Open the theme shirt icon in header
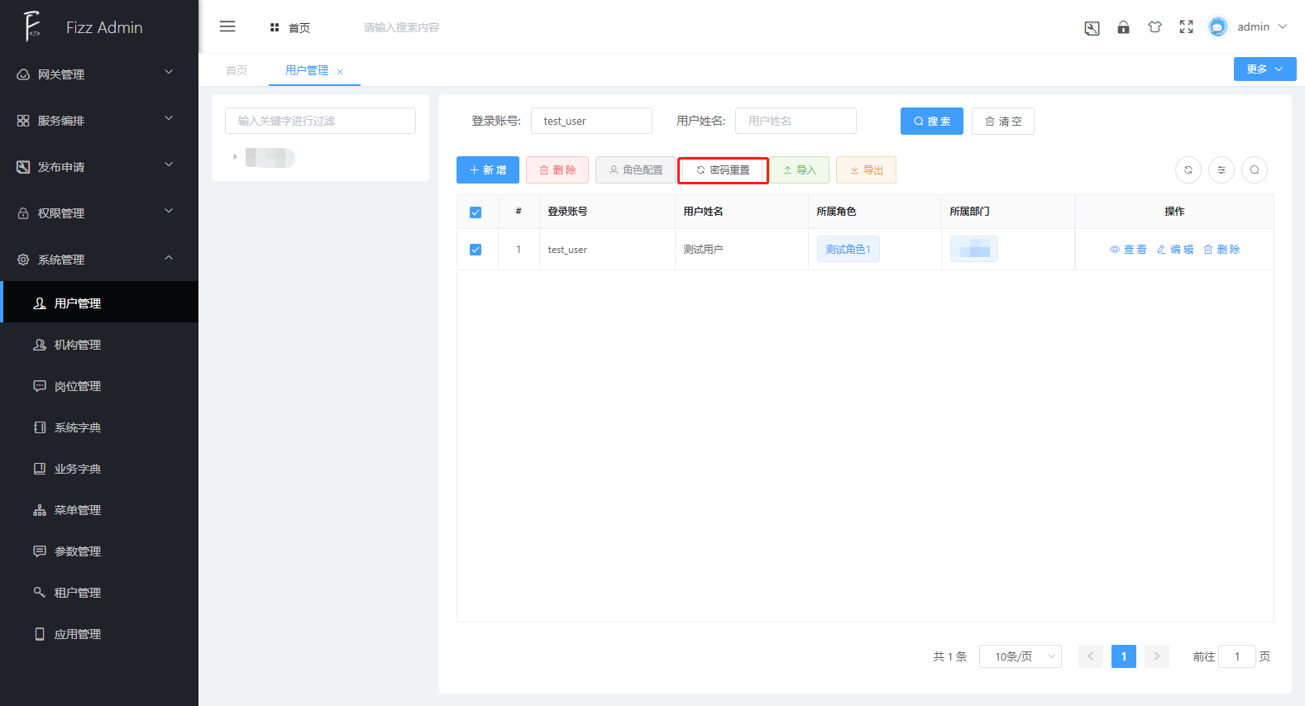Screen dimensions: 1305x706 click(1154, 27)
